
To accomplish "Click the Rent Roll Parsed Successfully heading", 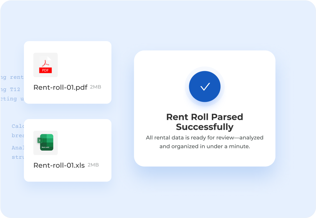I will tap(205, 122).
